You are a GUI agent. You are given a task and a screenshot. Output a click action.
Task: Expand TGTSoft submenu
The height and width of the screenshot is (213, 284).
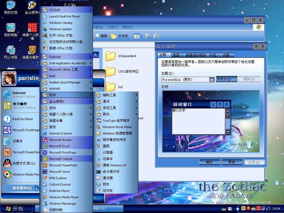click(x=66, y=10)
